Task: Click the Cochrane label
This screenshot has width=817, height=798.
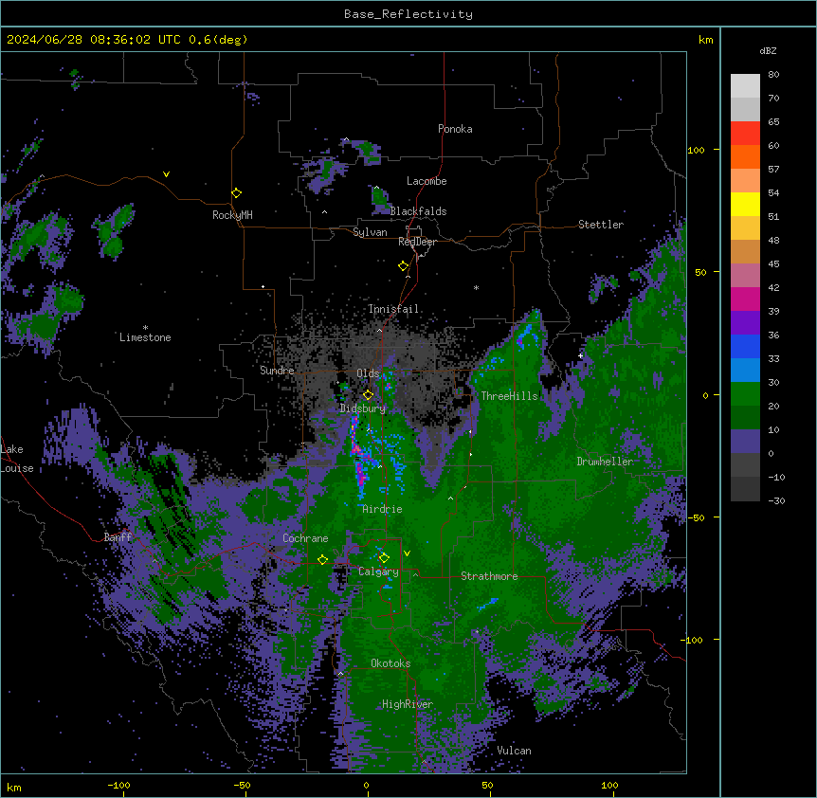Action: [x=305, y=538]
